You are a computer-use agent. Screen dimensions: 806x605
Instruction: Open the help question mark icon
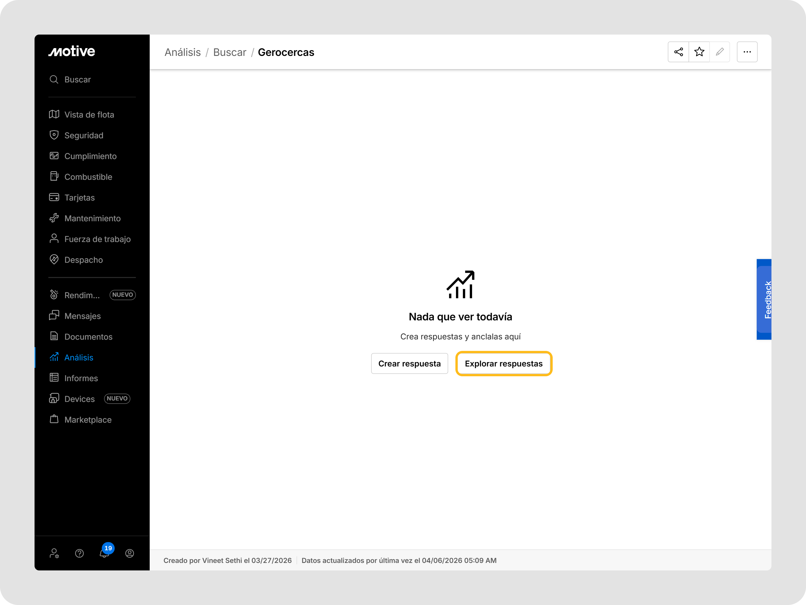tap(79, 553)
